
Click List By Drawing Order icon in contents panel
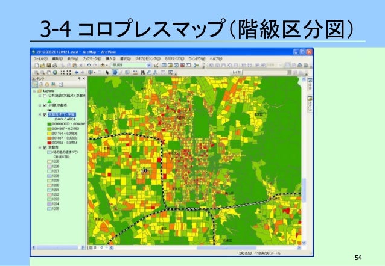pyautogui.click(x=35, y=84)
